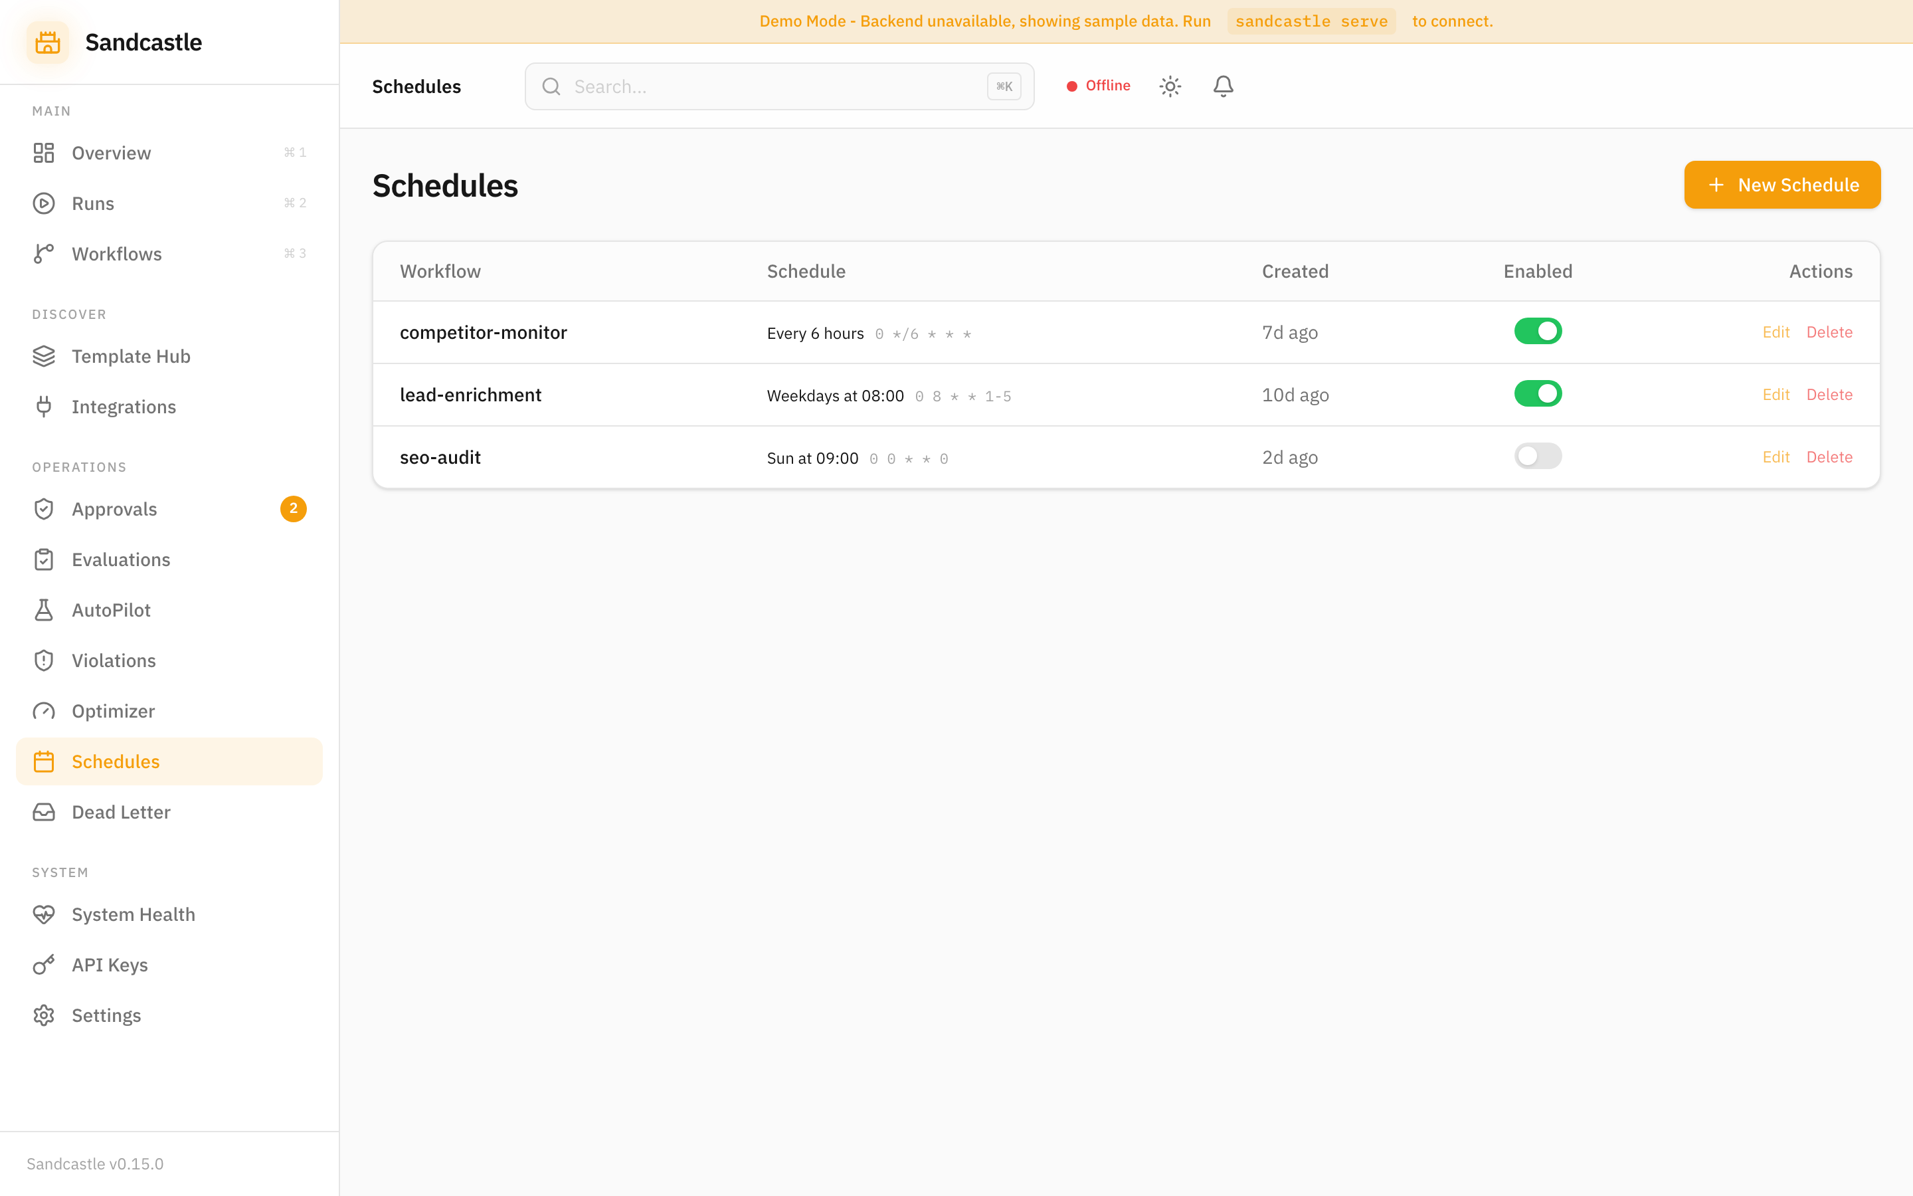Click the Offline status indicator
Screen dimensions: 1913x1196
point(1099,86)
